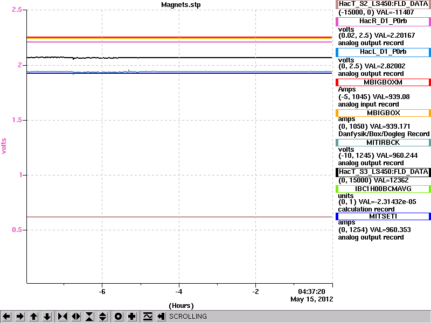Image resolution: width=431 pixels, height=323 pixels.
Task: Click the VAL=2.20167 readout text
Action: pyautogui.click(x=395, y=36)
